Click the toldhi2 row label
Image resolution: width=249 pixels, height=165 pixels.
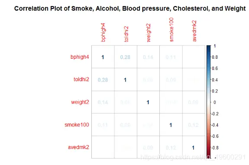pos(81,79)
